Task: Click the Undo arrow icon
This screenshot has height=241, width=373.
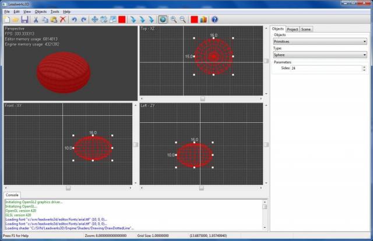Action: pyautogui.click(x=75, y=19)
